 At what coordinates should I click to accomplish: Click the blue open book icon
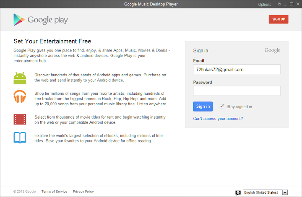pos(20,138)
